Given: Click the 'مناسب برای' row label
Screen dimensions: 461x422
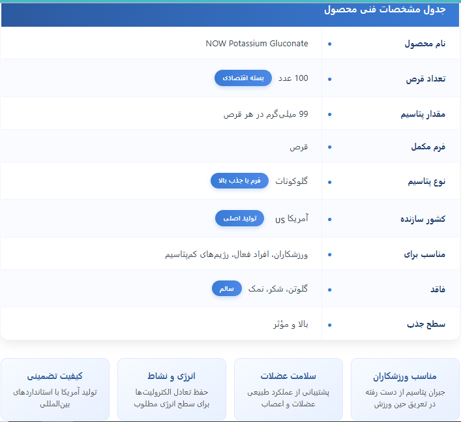Looking at the screenshot, I should [424, 254].
